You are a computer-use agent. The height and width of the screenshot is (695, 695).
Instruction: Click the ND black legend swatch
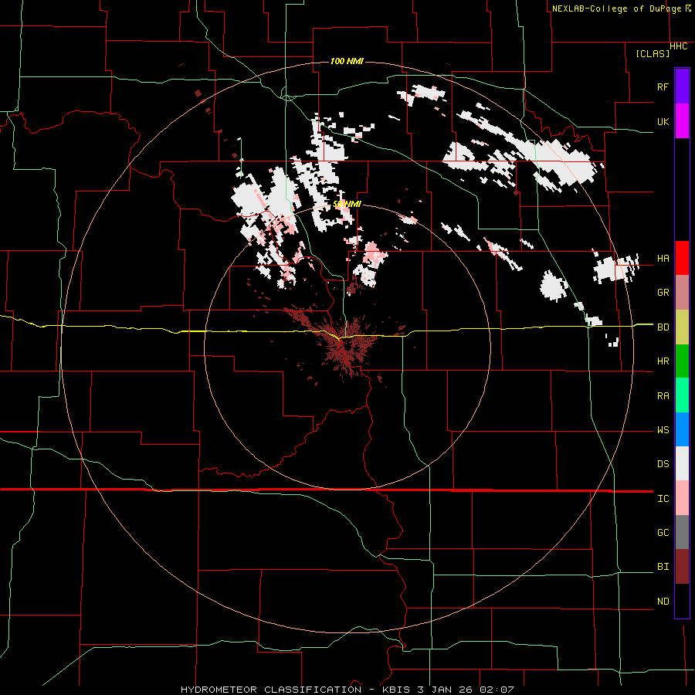(682, 601)
